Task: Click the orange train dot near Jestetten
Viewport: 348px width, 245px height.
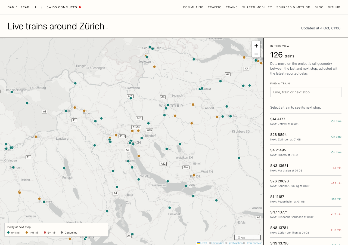Action: (x=154, y=67)
